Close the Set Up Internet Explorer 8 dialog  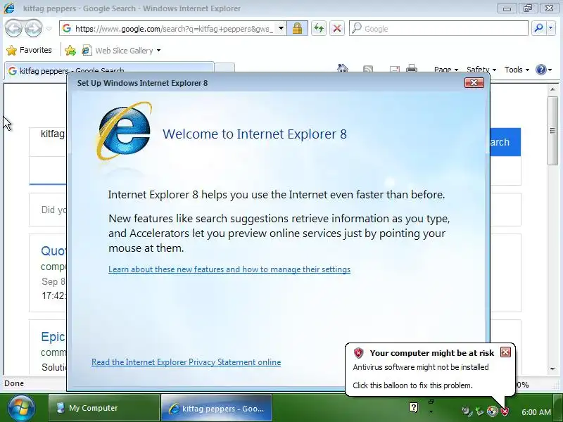click(x=474, y=83)
